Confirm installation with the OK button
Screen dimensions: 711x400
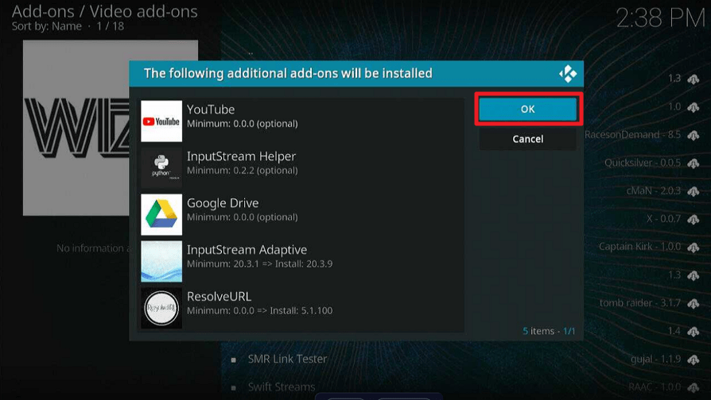click(528, 109)
